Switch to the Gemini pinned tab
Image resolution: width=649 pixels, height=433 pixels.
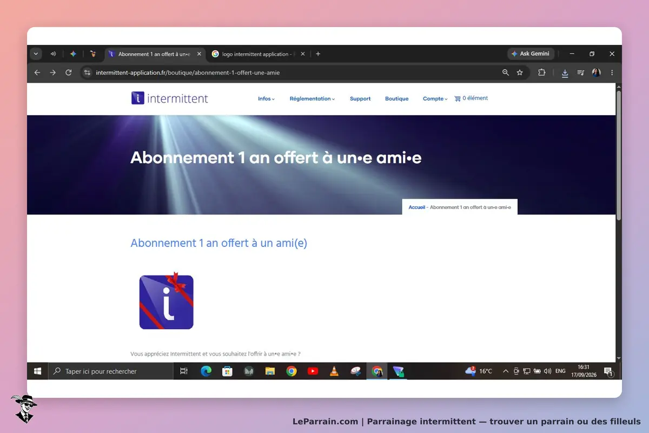tap(73, 54)
